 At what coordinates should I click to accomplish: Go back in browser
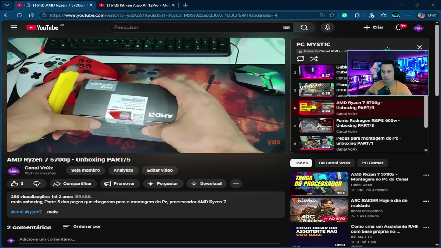tap(7, 15)
